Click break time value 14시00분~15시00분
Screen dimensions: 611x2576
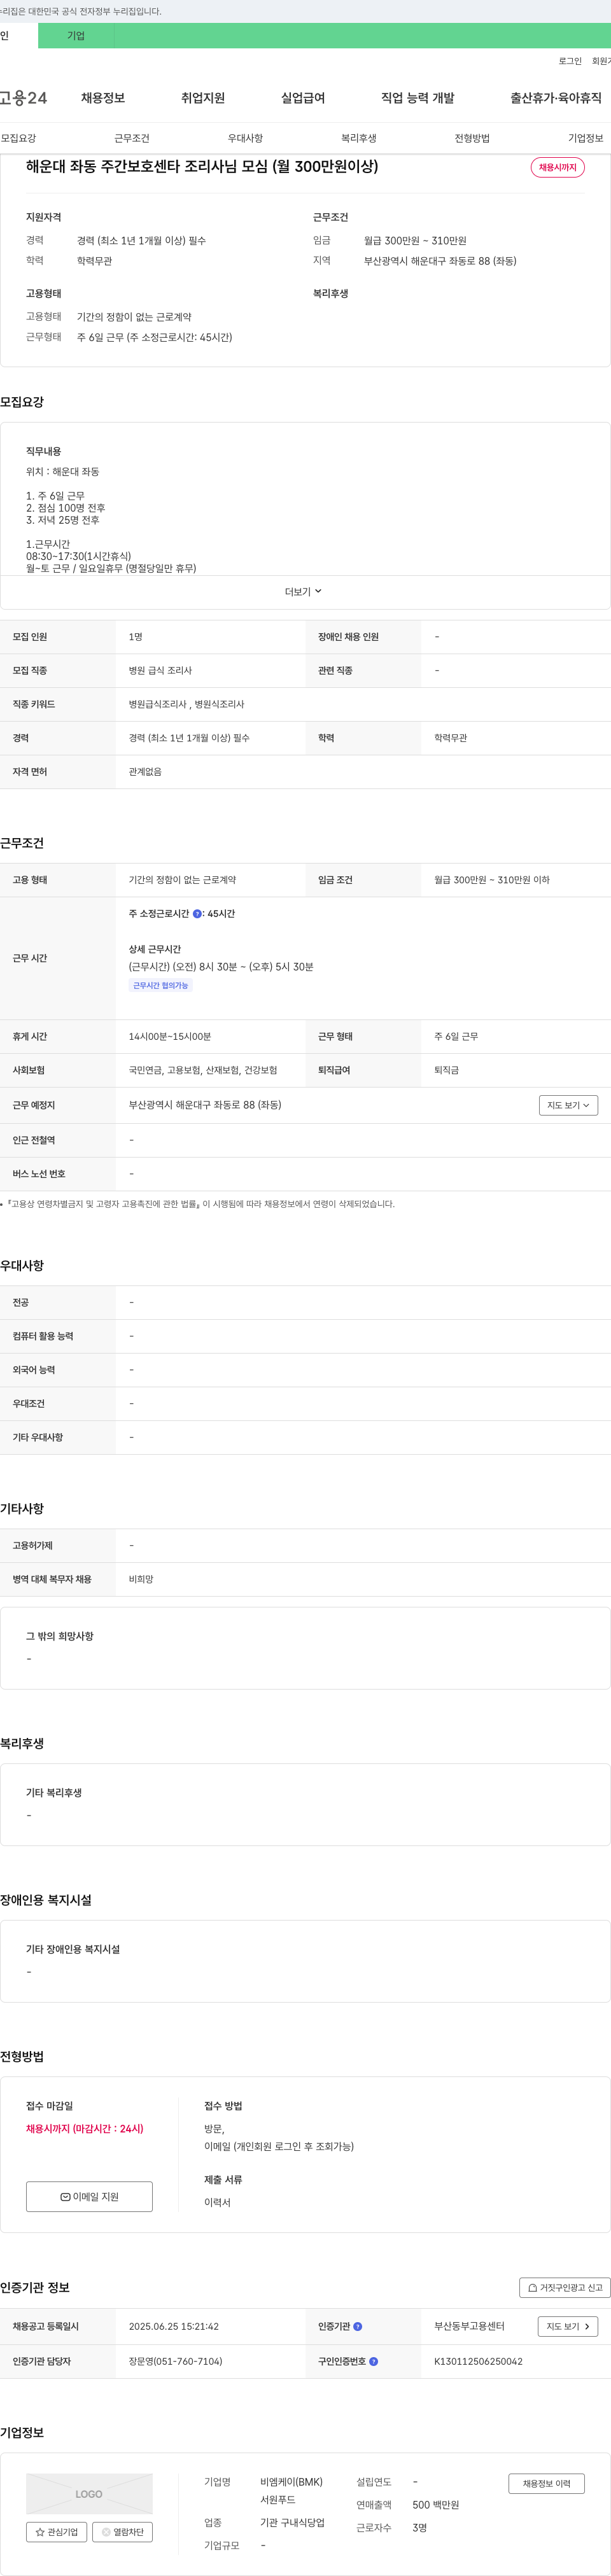tap(170, 1037)
